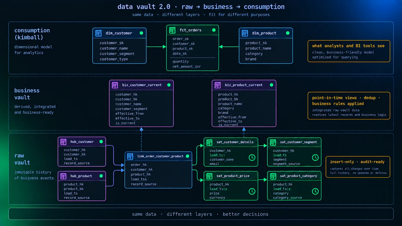
Task: Click customer_type column in dim_customer
Action: coord(114,59)
